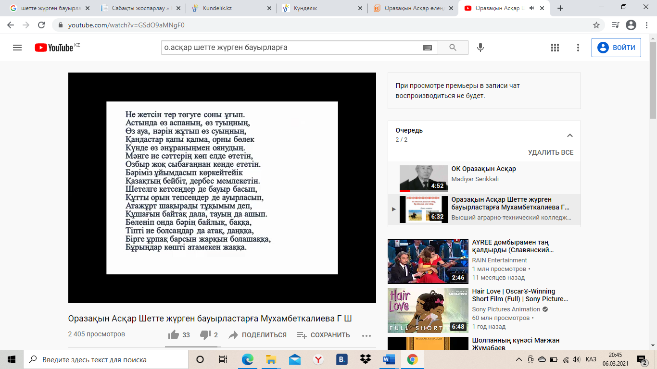
Task: Open File Explorer from the taskbar
Action: tap(271, 359)
